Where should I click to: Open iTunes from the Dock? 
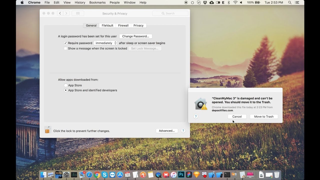[173, 175]
